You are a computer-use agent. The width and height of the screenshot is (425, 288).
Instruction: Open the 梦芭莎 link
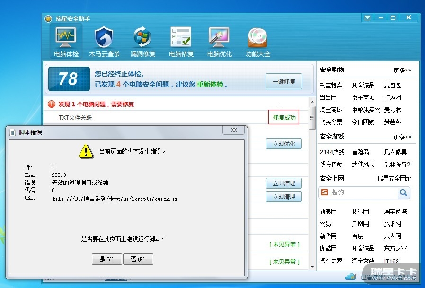tap(392, 122)
